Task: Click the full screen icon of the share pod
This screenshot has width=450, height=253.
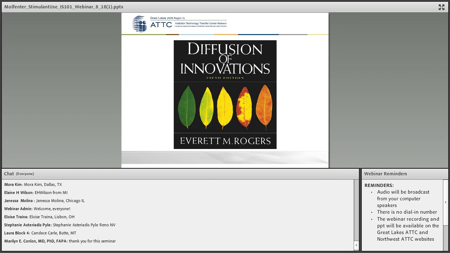Action: pyautogui.click(x=442, y=7)
